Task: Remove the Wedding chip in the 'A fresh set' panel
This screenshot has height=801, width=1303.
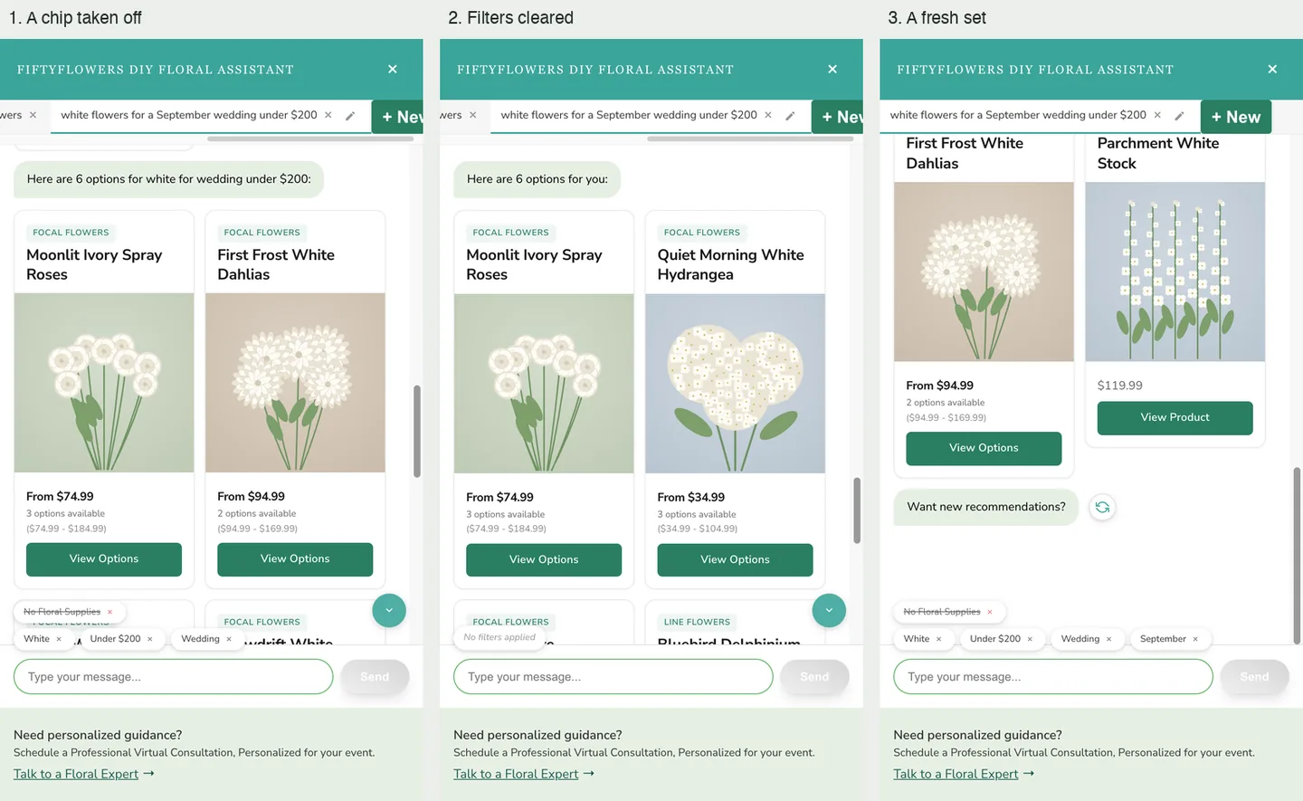Action: coord(1108,639)
